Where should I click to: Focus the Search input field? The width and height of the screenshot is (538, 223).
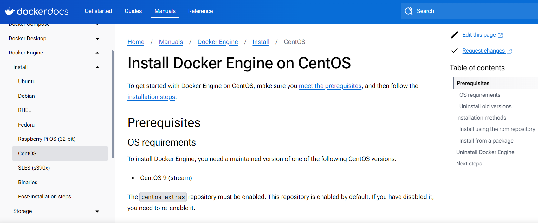click(x=469, y=11)
